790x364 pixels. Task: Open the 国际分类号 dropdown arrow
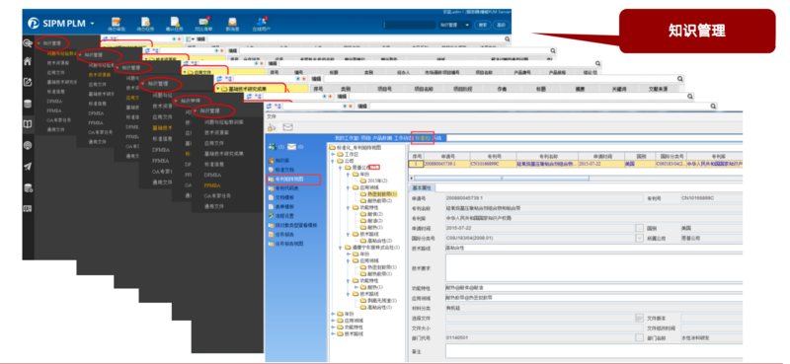click(x=640, y=238)
